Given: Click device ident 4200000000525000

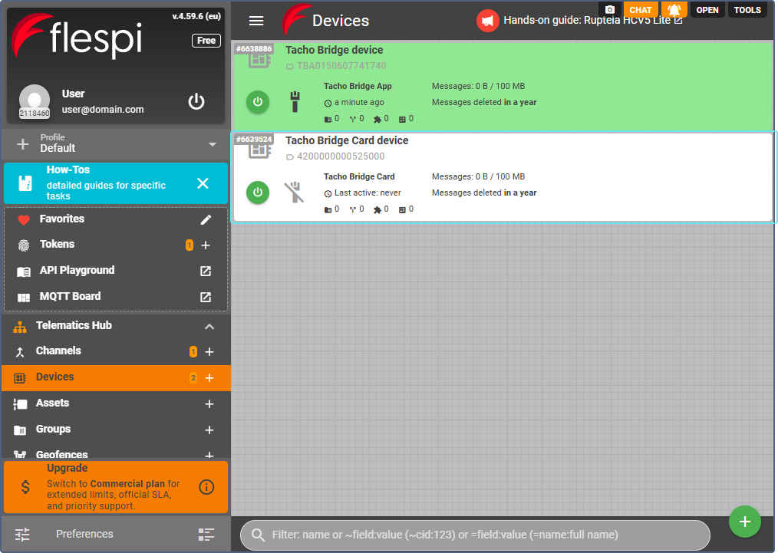Looking at the screenshot, I should coord(341,156).
